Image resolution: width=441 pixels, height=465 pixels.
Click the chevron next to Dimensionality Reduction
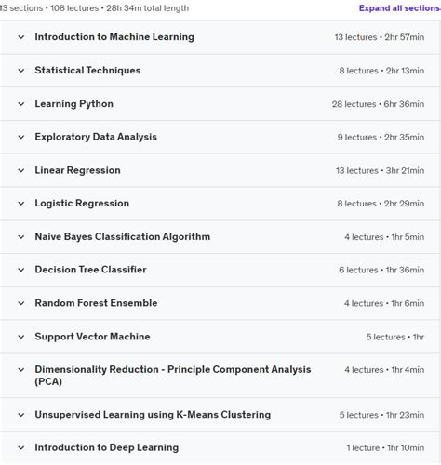21,370
